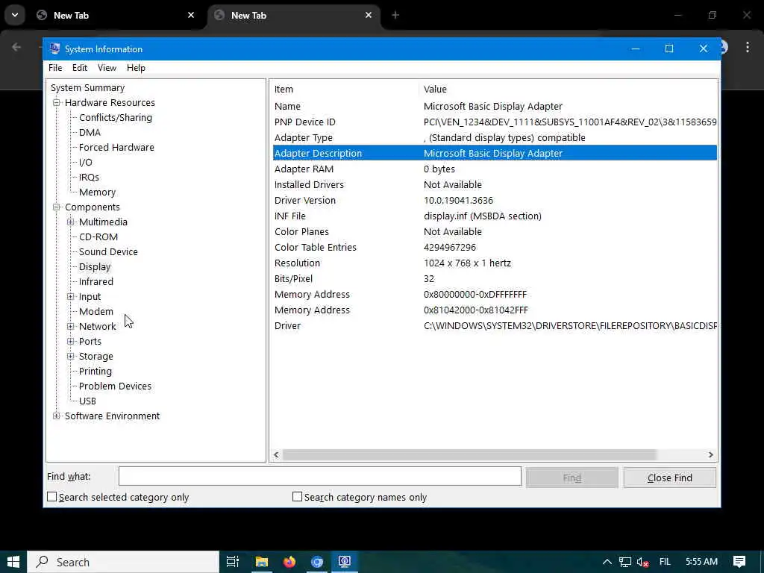
Task: Collapse the Hardware Resources node
Action: point(57,102)
